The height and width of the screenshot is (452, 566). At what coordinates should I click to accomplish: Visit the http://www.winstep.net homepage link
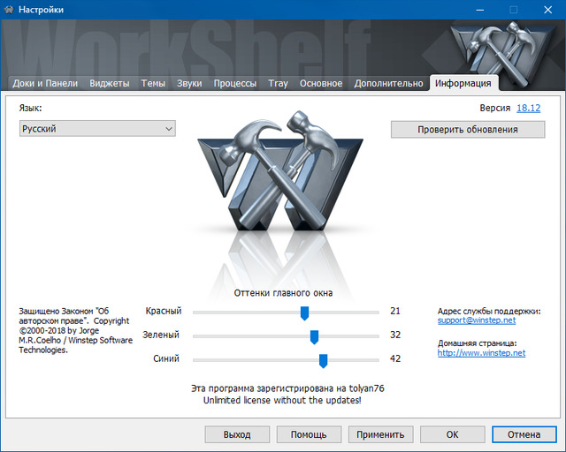(x=481, y=353)
